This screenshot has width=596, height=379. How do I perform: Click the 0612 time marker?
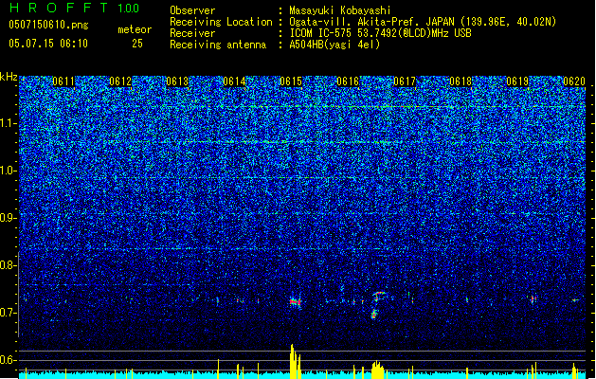click(120, 81)
